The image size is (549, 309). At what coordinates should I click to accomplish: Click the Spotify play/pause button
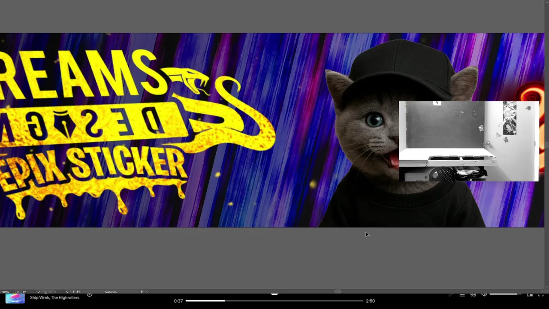pyautogui.click(x=274, y=294)
